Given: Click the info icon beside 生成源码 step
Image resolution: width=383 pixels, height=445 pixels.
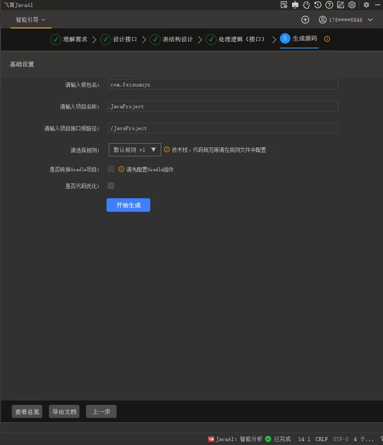Looking at the screenshot, I should (327, 39).
